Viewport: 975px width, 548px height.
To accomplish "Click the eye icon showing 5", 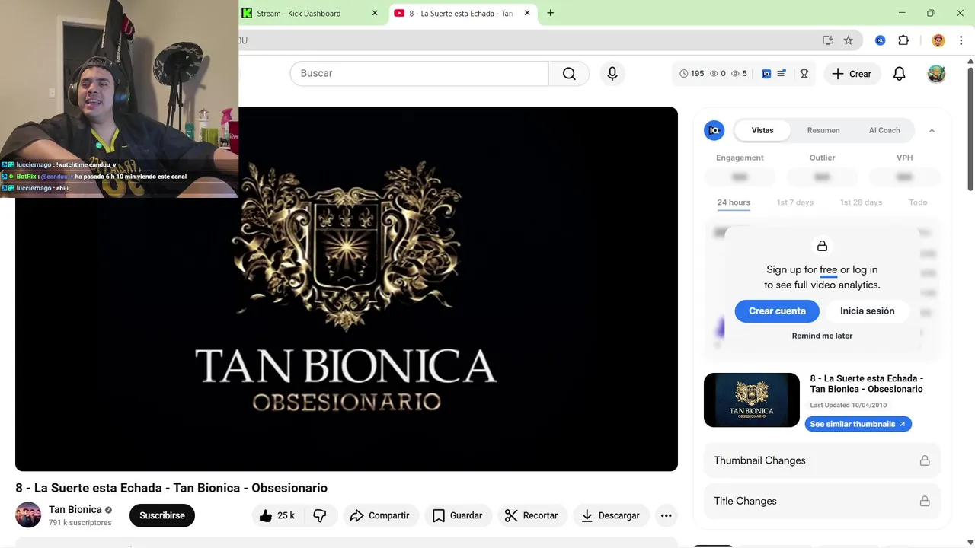I will tap(735, 74).
